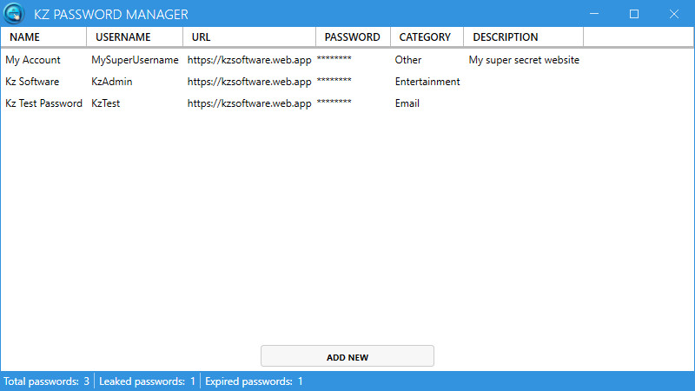Viewport: 695px width, 391px height.
Task: Click the ADD NEW button
Action: pos(347,356)
